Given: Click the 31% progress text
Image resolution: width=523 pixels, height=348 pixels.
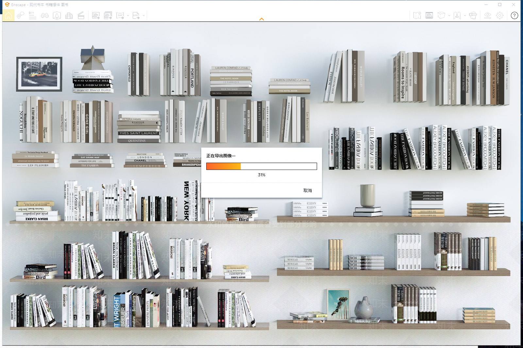Looking at the screenshot, I should tap(261, 175).
